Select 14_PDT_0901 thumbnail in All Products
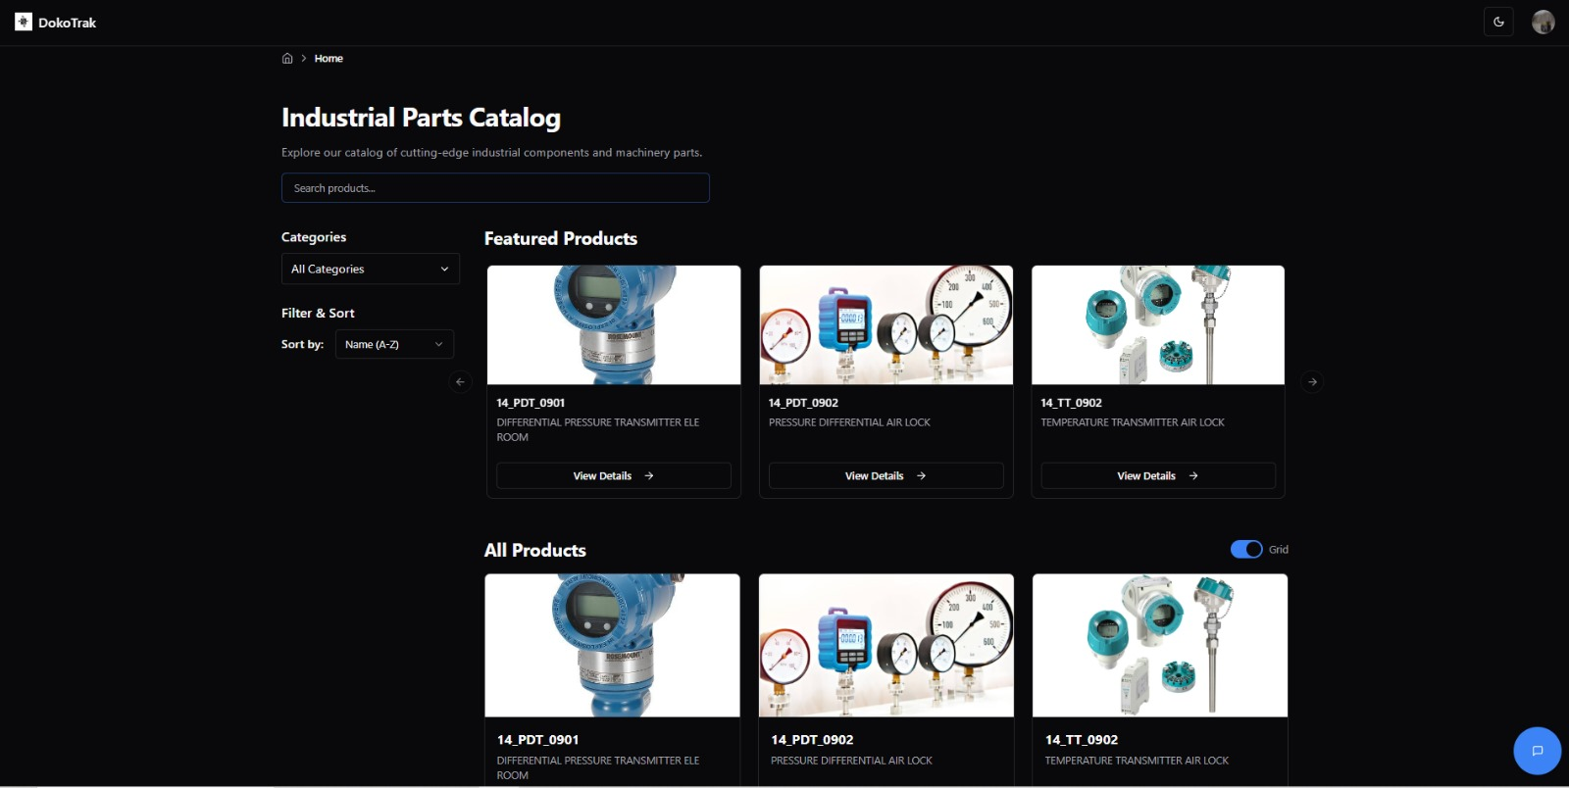Screen dimensions: 1569x788 (x=612, y=645)
